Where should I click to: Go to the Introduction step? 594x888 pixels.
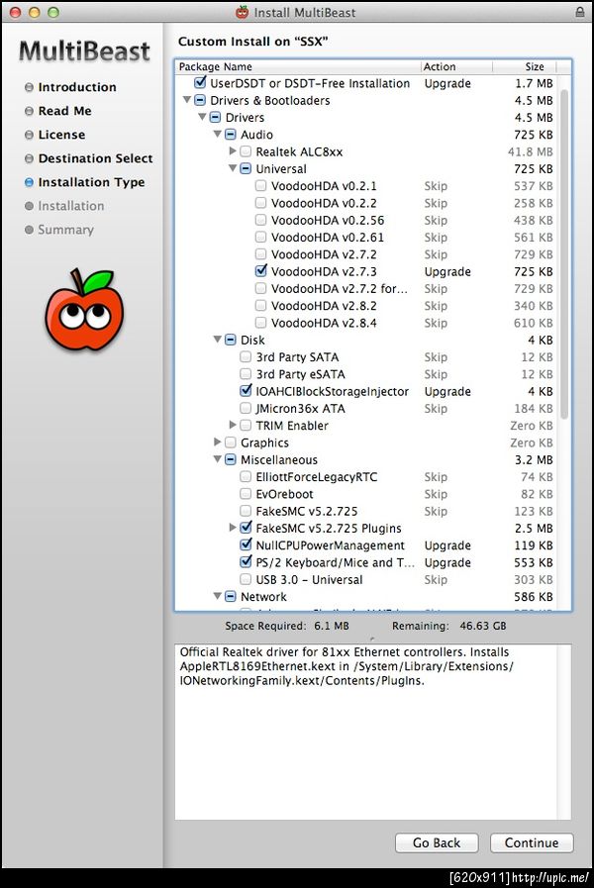point(77,87)
